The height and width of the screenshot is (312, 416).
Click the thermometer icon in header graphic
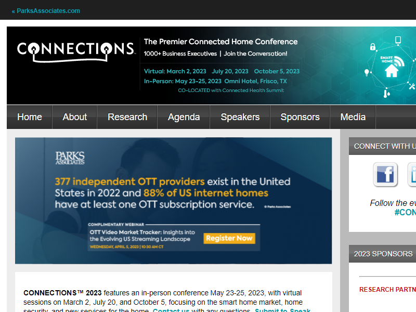pos(386,94)
